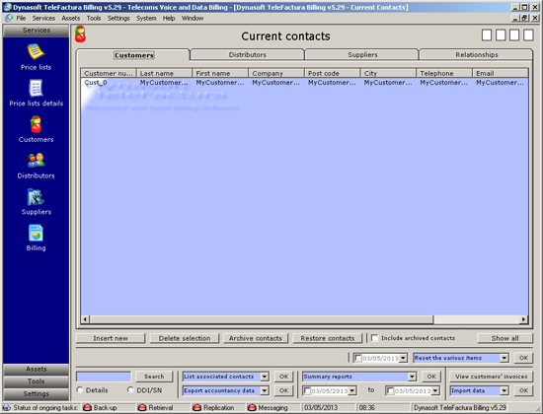Image resolution: width=543 pixels, height=414 pixels.
Task: Switch to the Suppliers tab
Action: pyautogui.click(x=362, y=54)
